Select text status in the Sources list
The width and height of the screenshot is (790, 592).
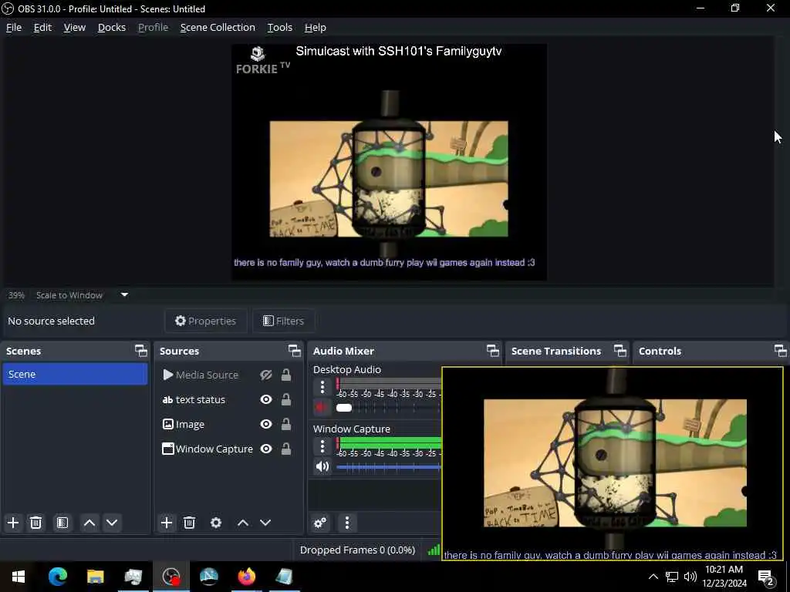coord(200,399)
